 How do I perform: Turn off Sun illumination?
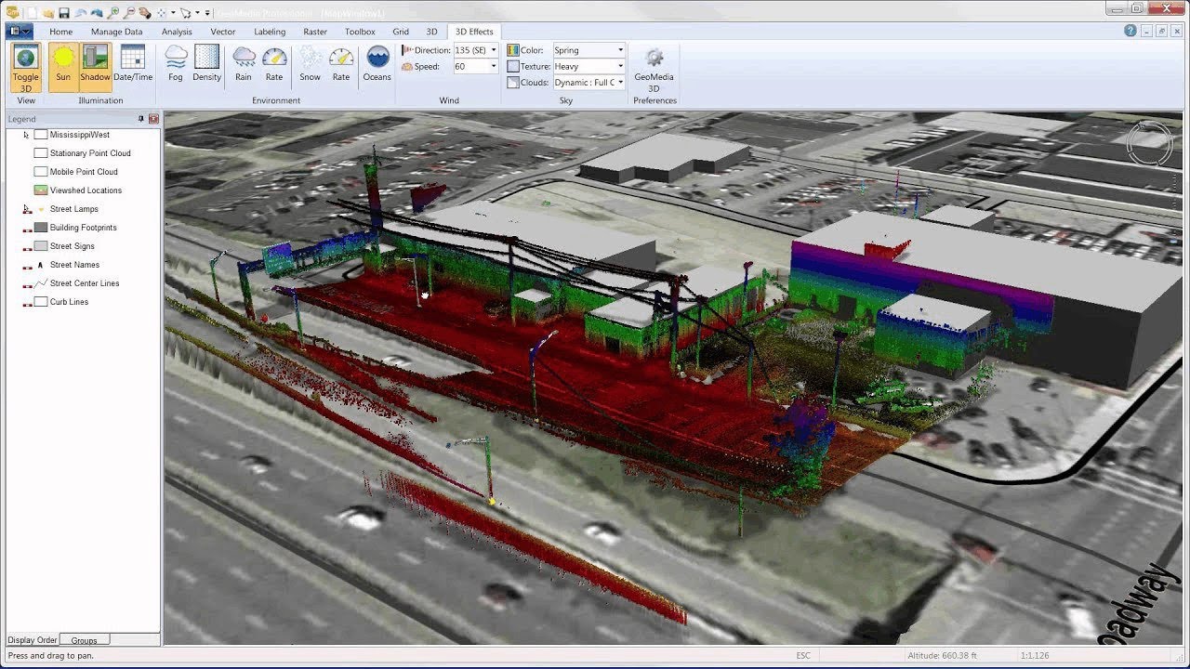coord(63,67)
